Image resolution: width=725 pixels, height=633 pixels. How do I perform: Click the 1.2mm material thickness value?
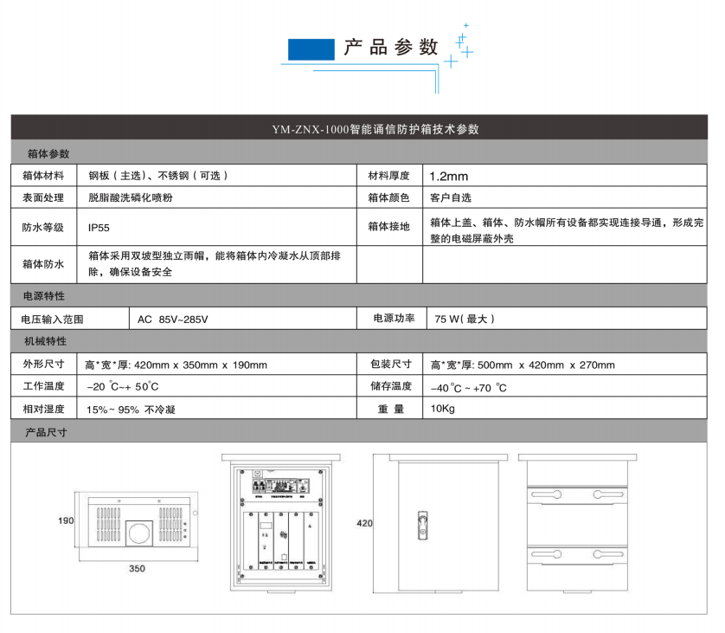448,176
